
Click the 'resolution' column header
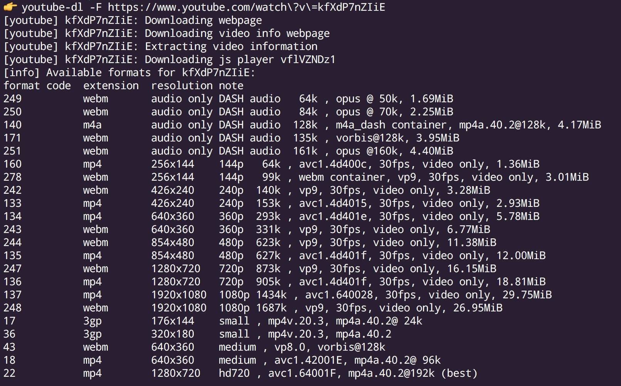pyautogui.click(x=182, y=86)
